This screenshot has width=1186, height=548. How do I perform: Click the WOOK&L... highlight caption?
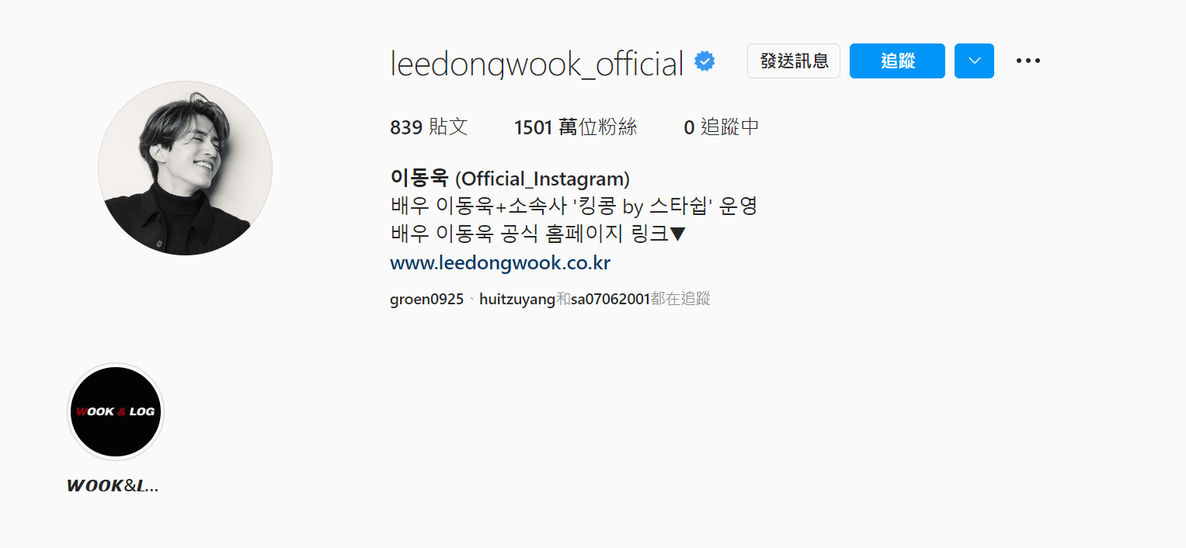point(113,486)
